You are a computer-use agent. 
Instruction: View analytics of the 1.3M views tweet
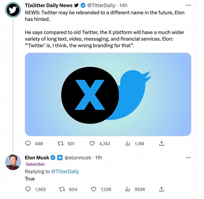(x=128, y=144)
